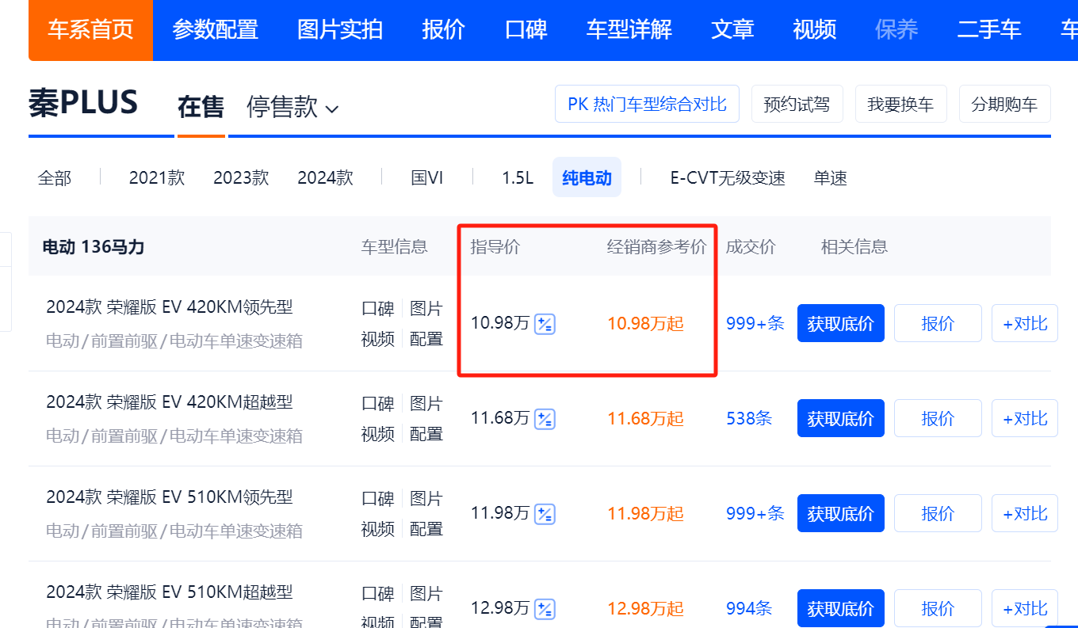Filter by 单速 transmission
The height and width of the screenshot is (628, 1078).
tap(831, 177)
